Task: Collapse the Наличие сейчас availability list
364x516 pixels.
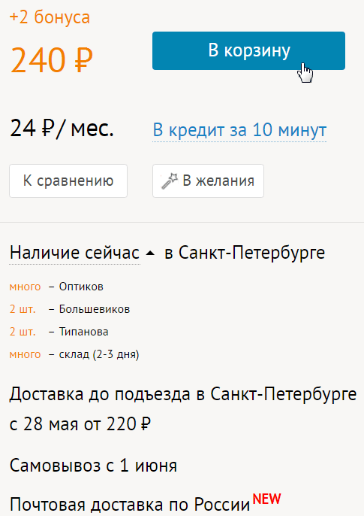Action: (75, 253)
